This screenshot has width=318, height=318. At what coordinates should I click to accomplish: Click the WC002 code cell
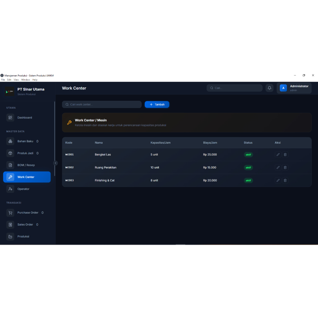69,167
